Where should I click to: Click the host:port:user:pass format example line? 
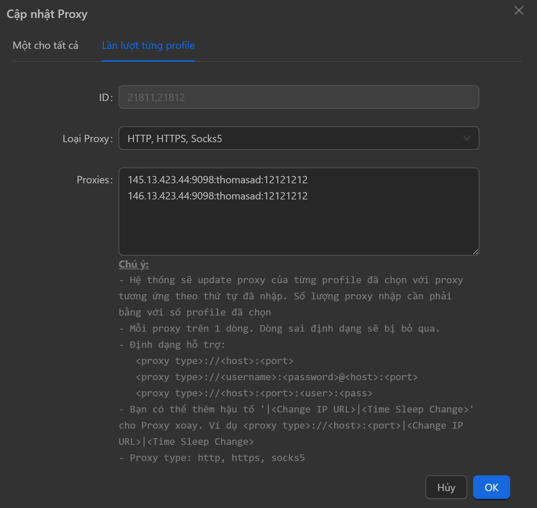point(254,393)
